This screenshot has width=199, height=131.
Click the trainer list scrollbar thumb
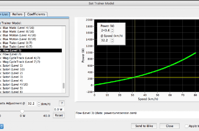pos(63,86)
